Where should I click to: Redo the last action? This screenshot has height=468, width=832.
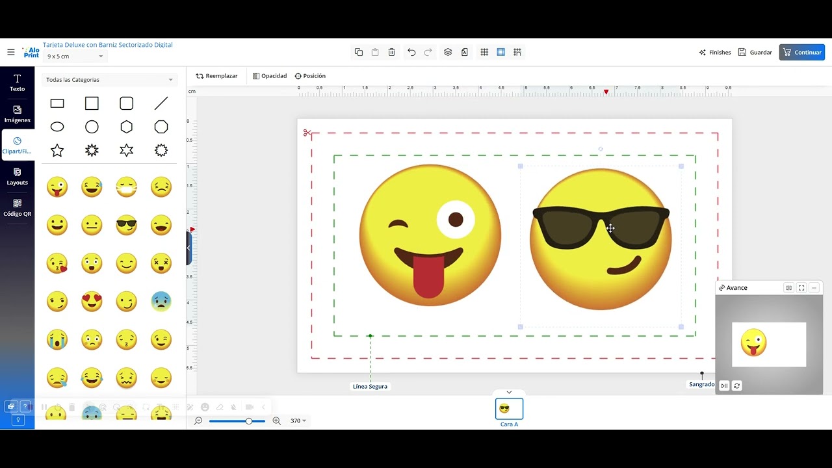click(428, 52)
